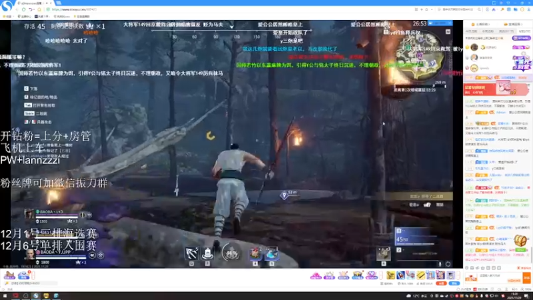Close the blue overlay tag on video

tap(450, 23)
